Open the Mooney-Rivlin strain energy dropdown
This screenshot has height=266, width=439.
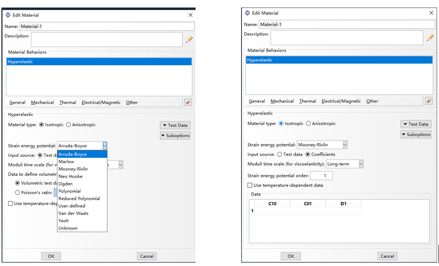[345, 145]
